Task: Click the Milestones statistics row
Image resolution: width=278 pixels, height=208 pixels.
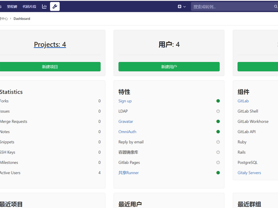Action: click(x=50, y=162)
